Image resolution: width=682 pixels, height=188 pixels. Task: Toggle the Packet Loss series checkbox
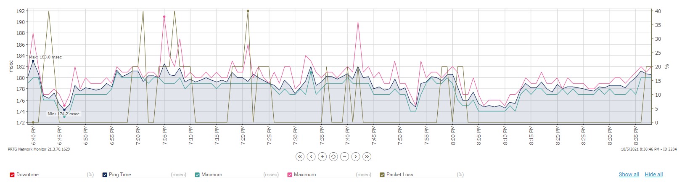click(x=382, y=175)
